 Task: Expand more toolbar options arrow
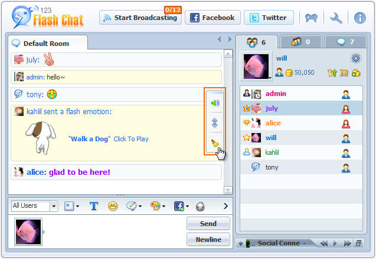click(x=225, y=206)
